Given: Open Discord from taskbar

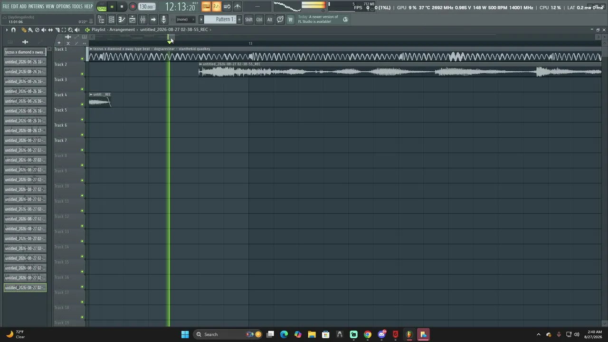Looking at the screenshot, I should click(381, 334).
